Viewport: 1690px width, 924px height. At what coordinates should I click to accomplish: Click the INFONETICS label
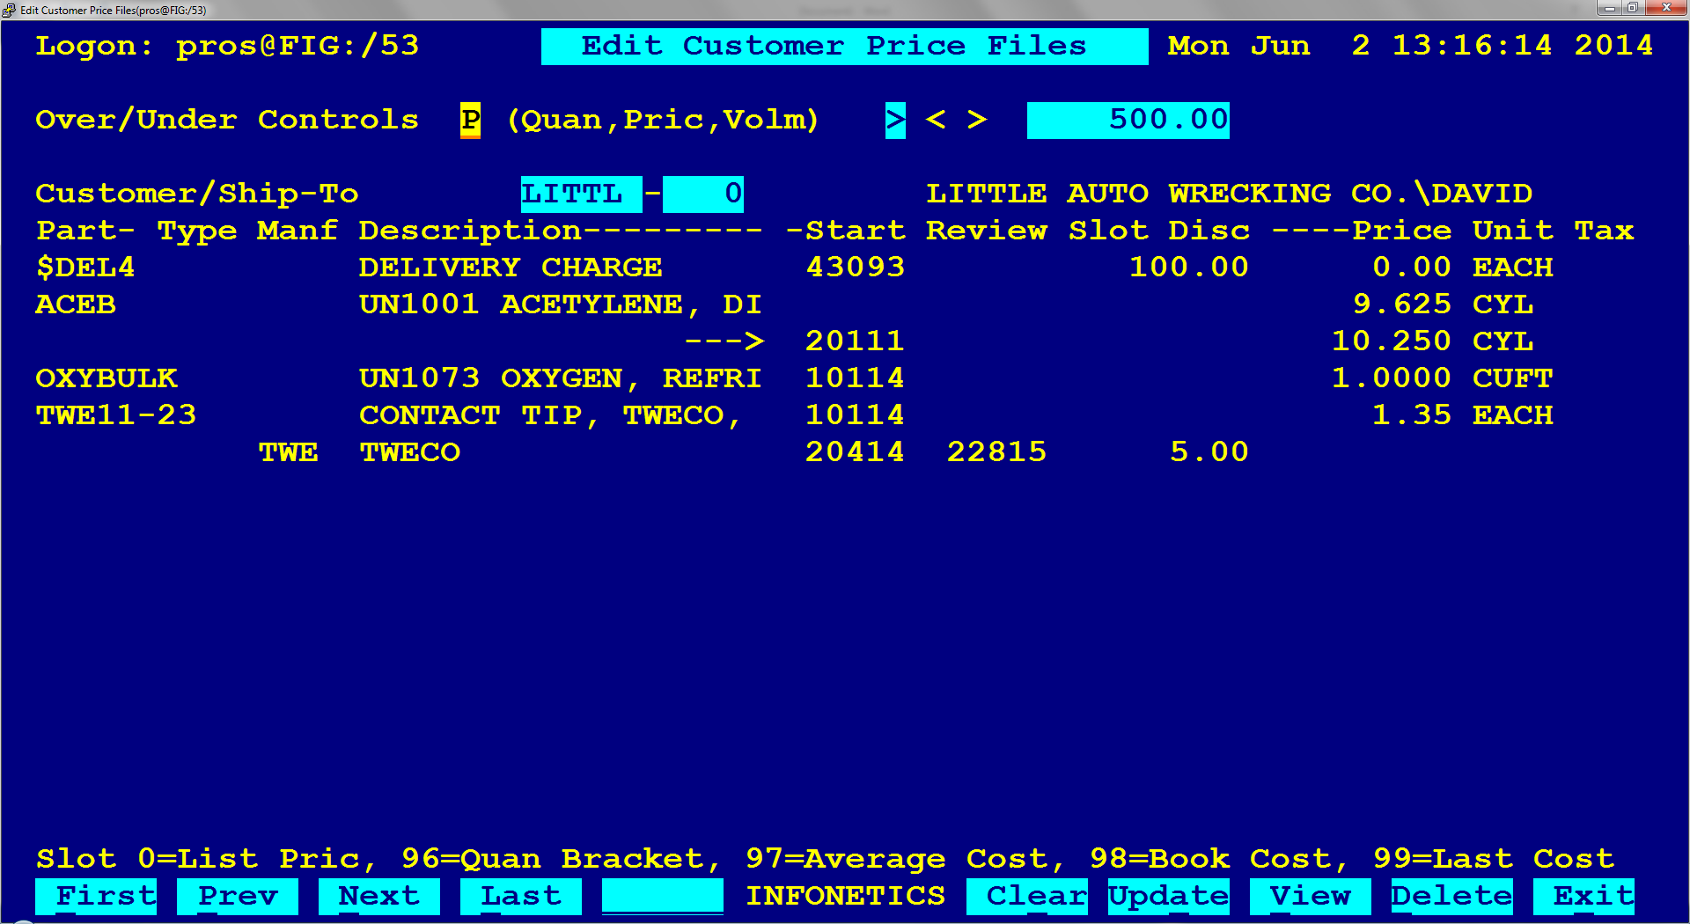pos(845,896)
